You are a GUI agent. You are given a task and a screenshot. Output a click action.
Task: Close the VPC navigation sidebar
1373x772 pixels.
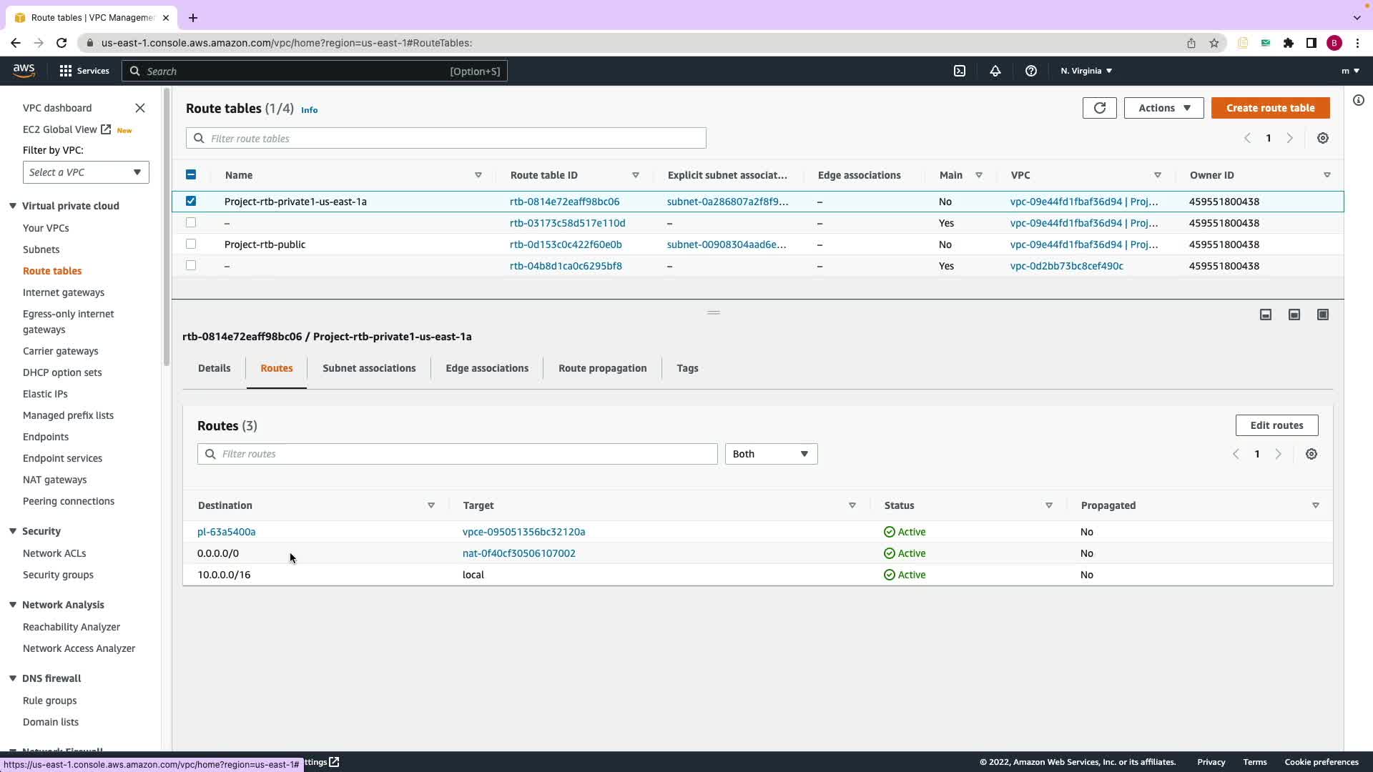point(140,108)
